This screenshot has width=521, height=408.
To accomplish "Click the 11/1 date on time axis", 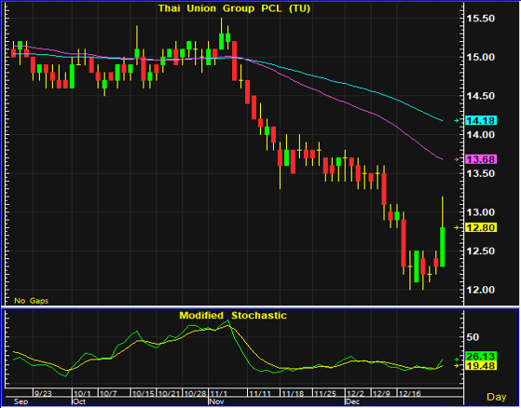I will point(218,394).
